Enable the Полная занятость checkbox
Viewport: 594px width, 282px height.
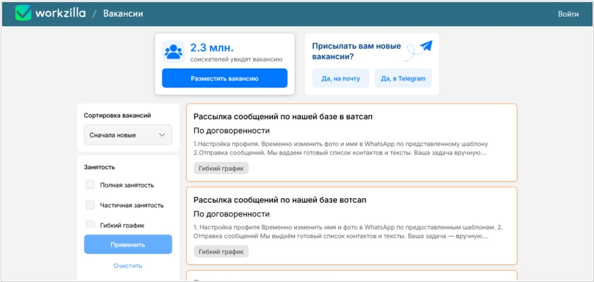[x=90, y=185]
